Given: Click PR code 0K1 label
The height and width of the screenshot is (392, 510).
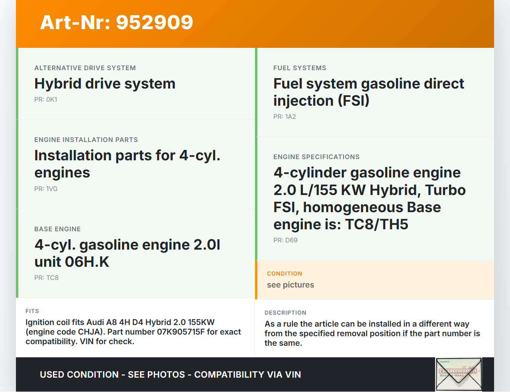Looking at the screenshot, I should (46, 100).
